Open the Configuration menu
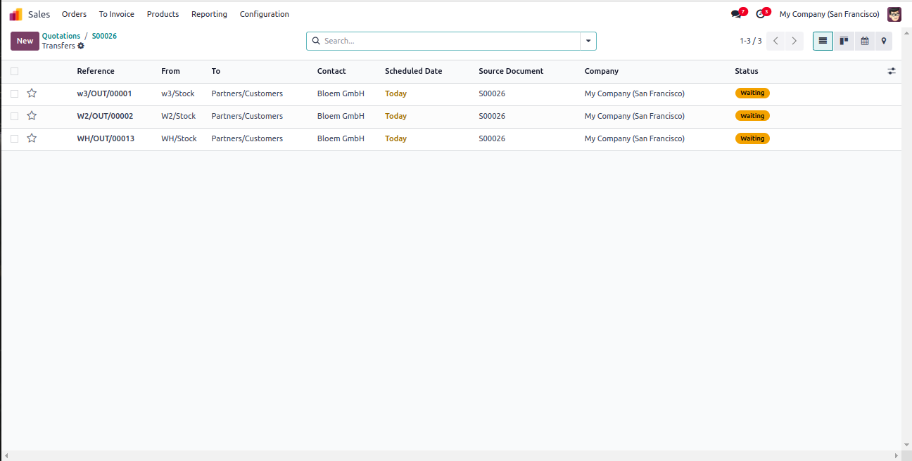 coord(264,14)
